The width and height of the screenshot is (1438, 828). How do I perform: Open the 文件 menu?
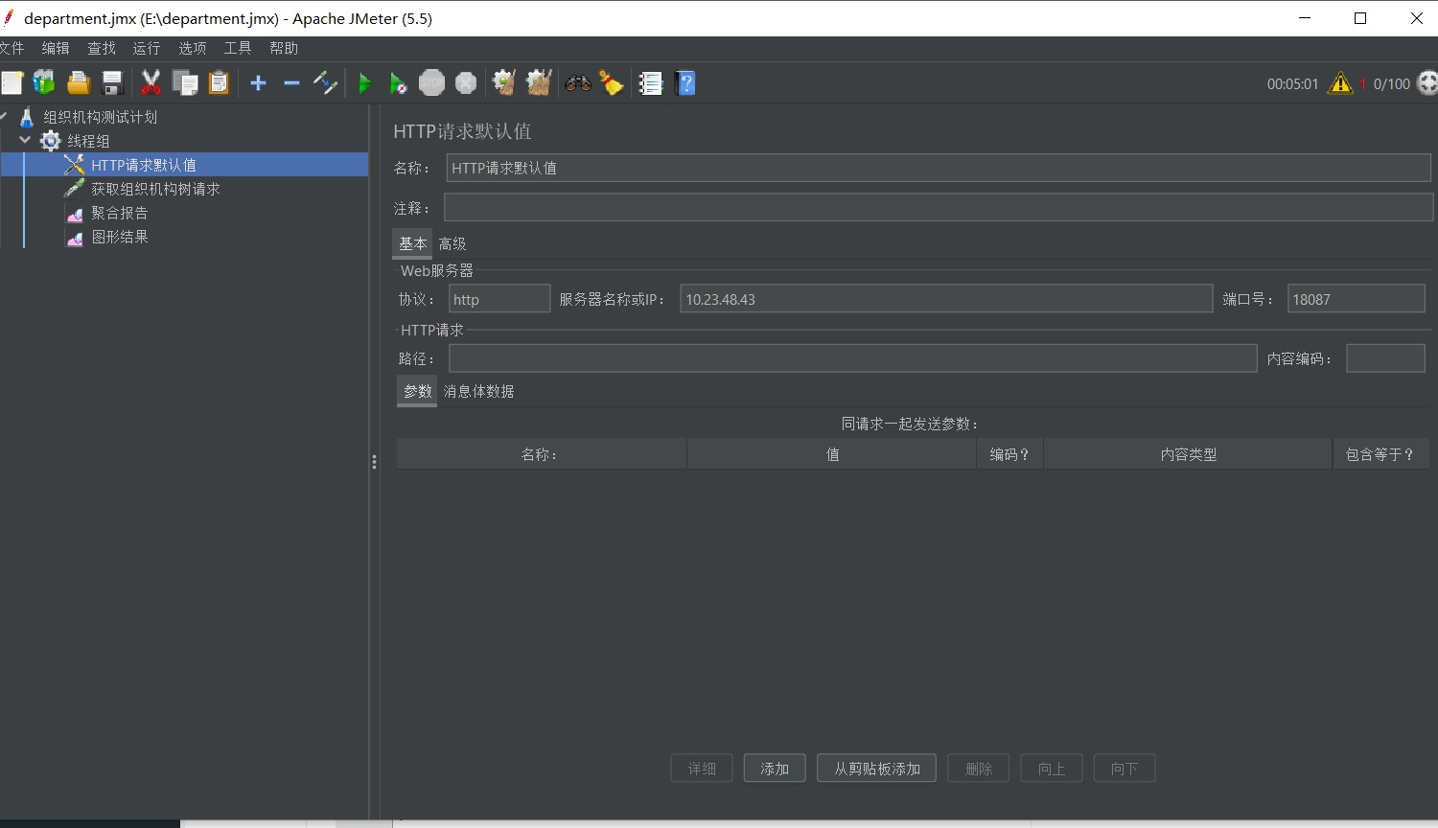[11, 48]
